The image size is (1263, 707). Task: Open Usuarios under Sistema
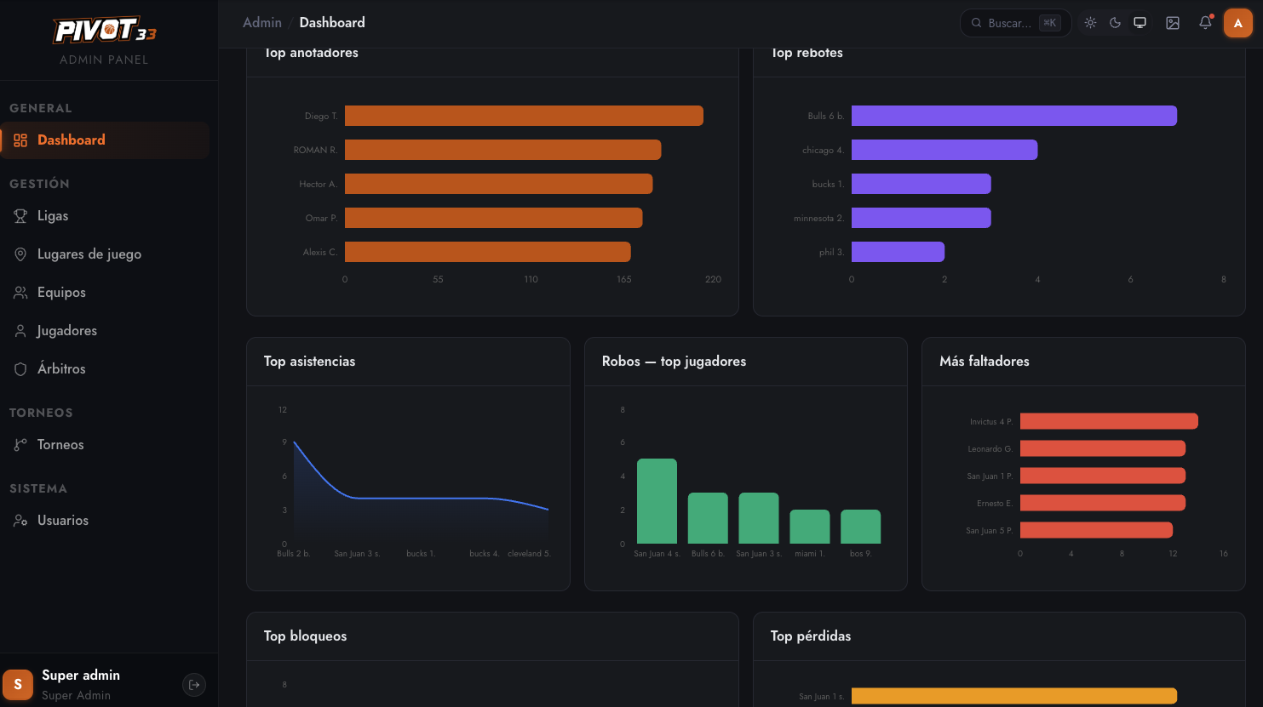click(105, 521)
